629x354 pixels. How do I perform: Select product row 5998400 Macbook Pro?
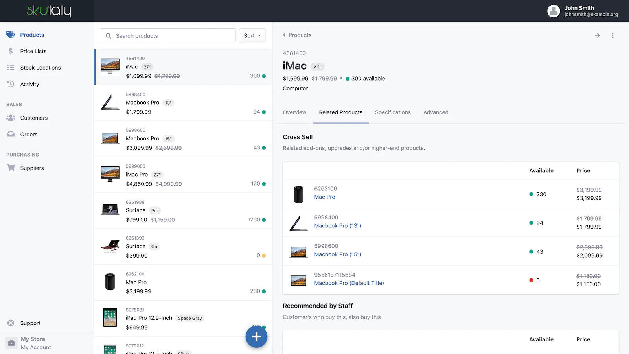pos(183,103)
